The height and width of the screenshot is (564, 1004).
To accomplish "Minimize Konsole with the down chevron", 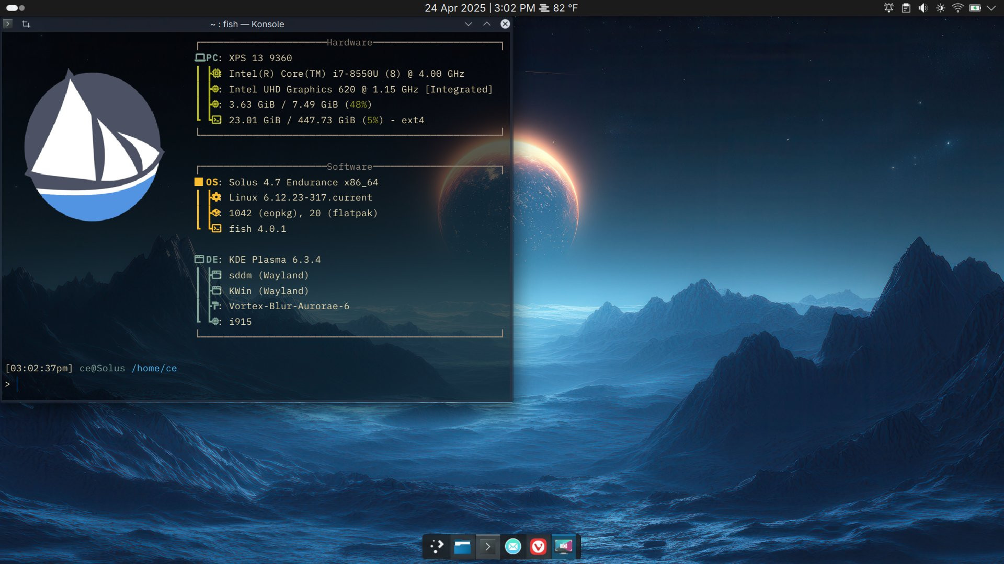I will click(469, 24).
